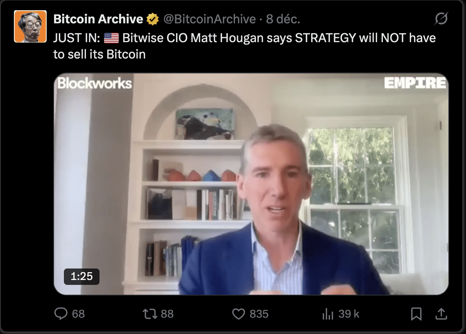
Task: Open the @BitcoinArchive handle link
Action: (210, 19)
